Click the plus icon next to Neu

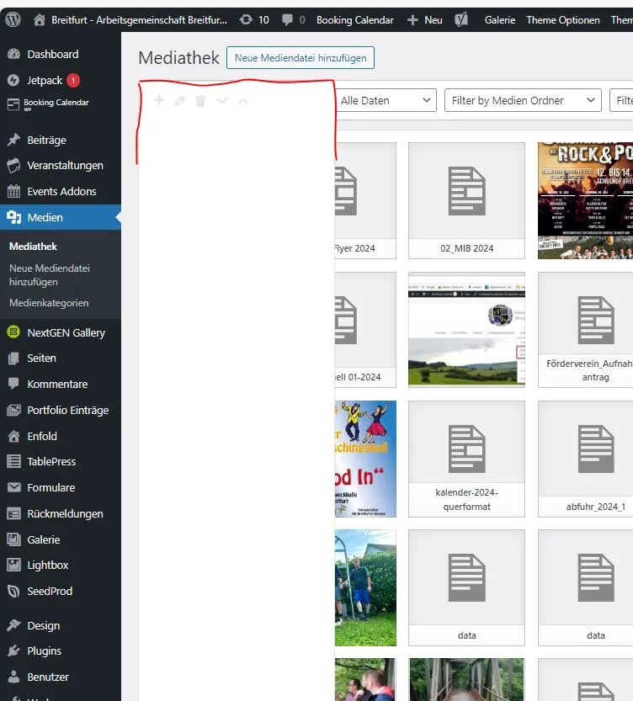412,19
